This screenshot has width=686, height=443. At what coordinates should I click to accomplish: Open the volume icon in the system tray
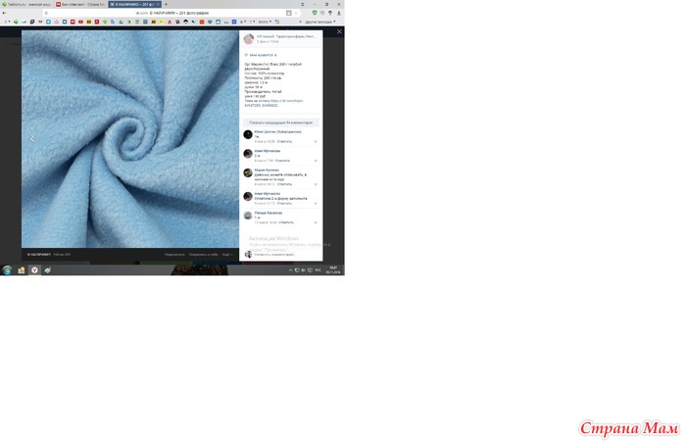tap(303, 271)
